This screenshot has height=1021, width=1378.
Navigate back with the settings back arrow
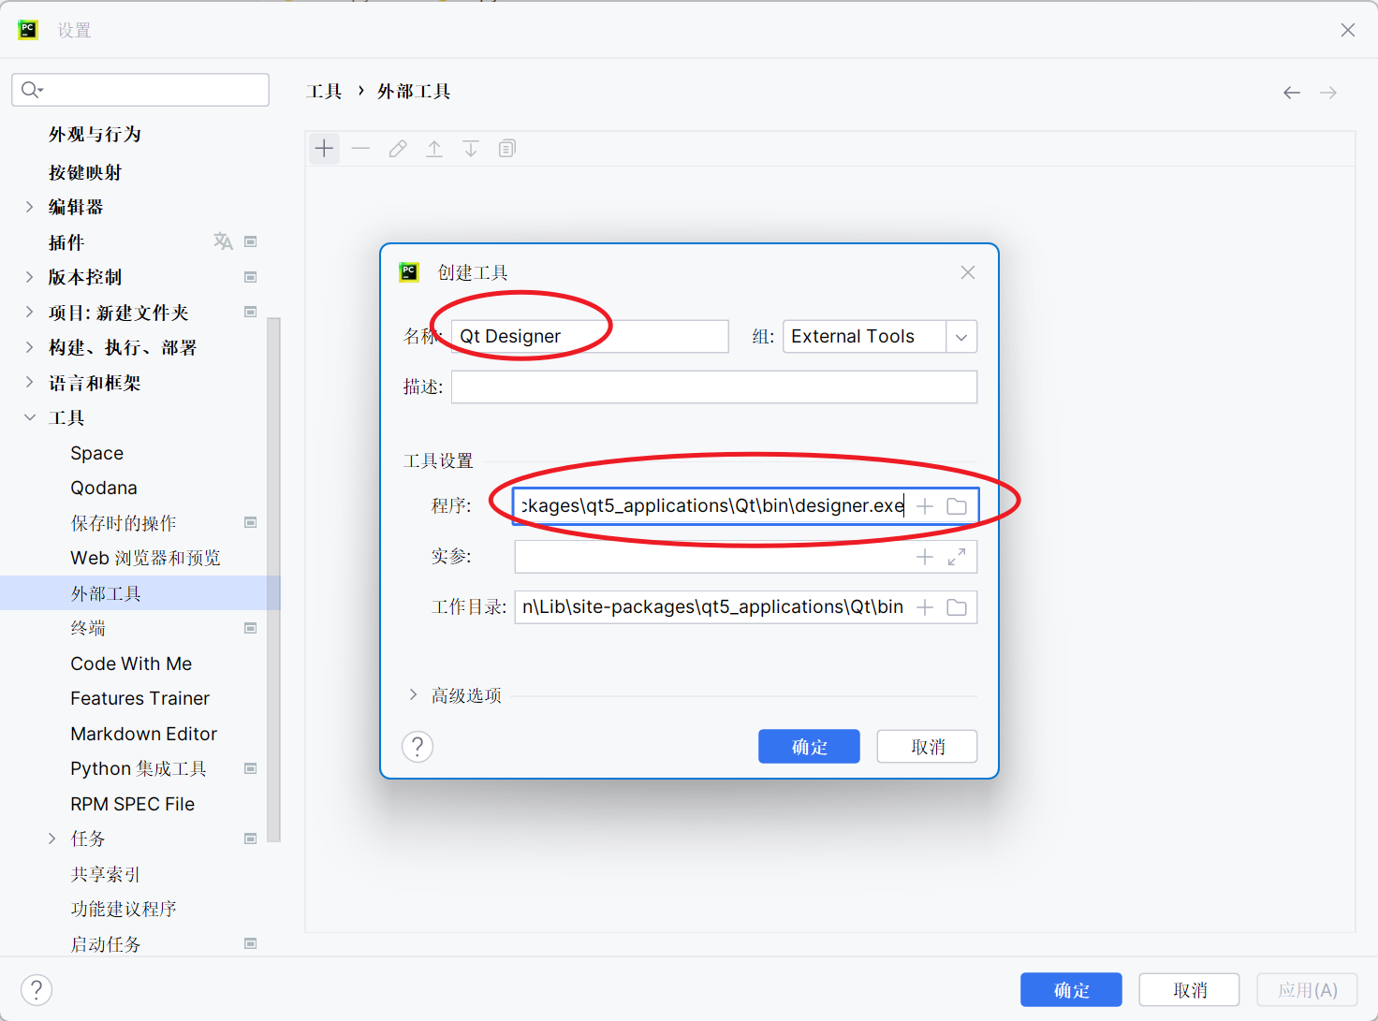point(1292,92)
